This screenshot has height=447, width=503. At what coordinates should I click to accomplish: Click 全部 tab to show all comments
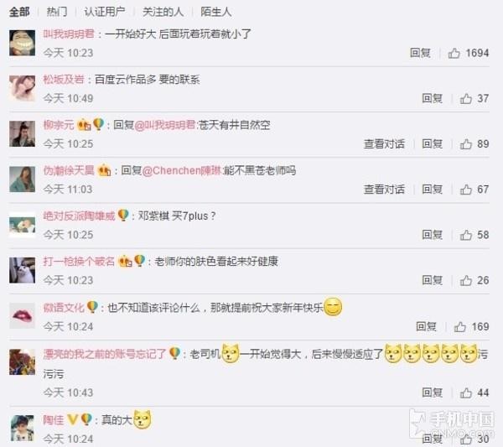[19, 12]
